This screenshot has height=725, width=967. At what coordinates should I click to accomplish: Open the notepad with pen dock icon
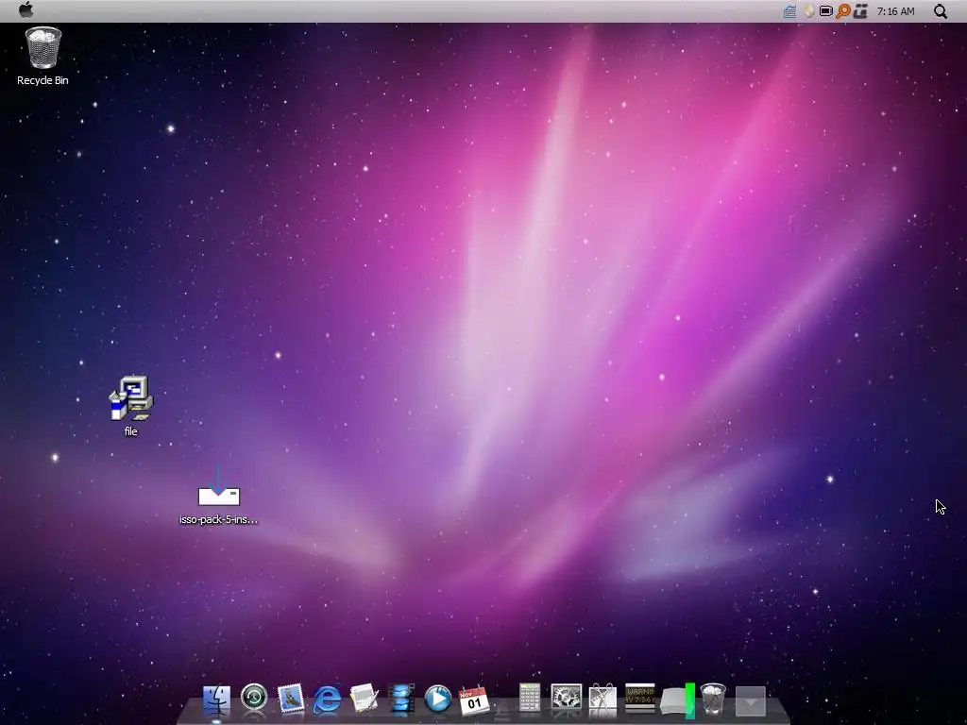[x=364, y=700]
